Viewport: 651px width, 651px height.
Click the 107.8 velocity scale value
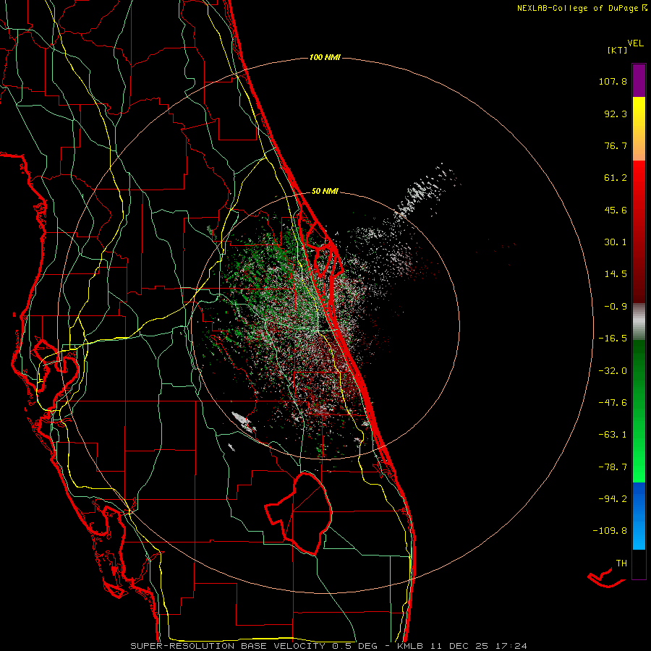[x=613, y=81]
